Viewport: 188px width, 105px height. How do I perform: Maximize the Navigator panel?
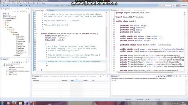28,9
